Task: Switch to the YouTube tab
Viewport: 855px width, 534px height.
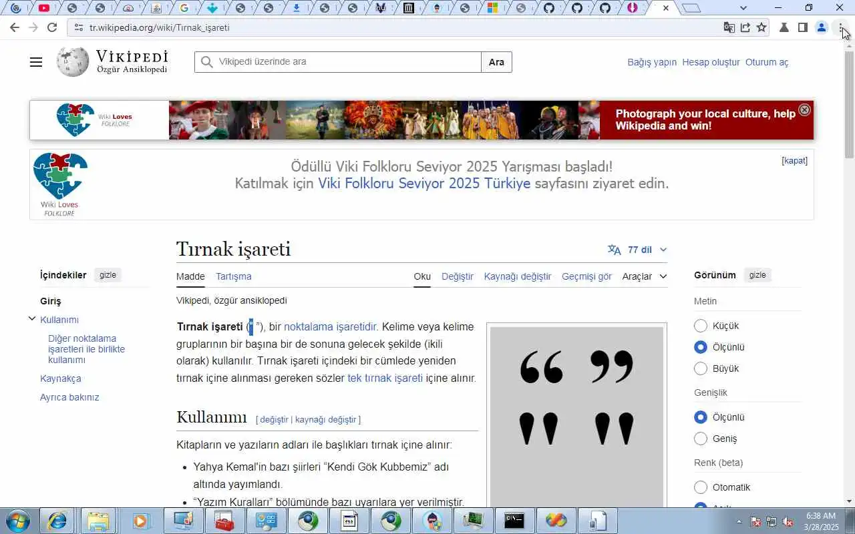Action: (x=44, y=8)
